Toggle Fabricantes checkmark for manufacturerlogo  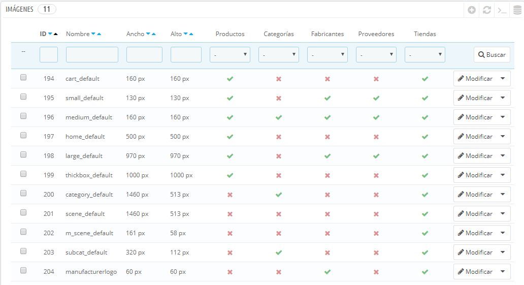pyautogui.click(x=327, y=272)
